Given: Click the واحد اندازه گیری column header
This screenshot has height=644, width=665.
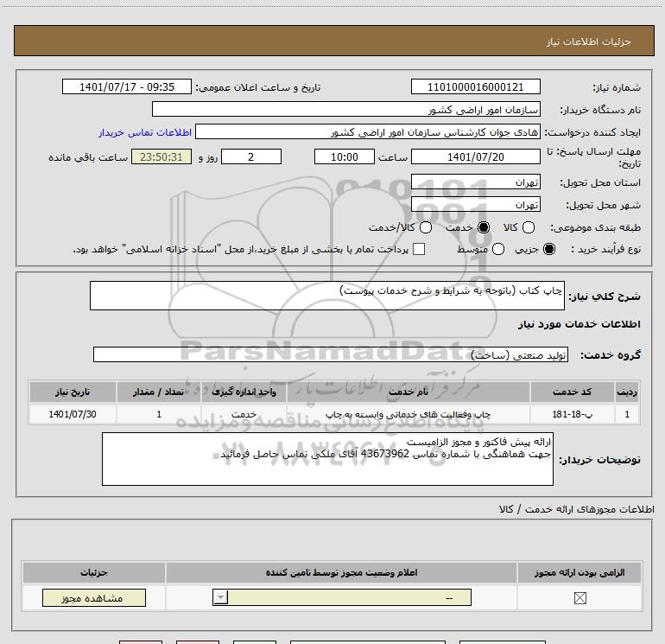Looking at the screenshot, I should pyautogui.click(x=244, y=392).
